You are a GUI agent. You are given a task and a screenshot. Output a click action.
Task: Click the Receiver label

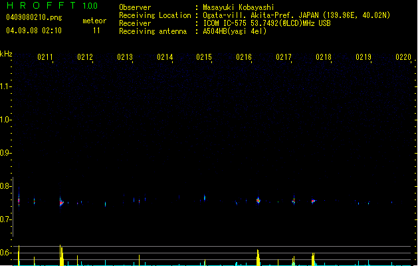point(135,23)
